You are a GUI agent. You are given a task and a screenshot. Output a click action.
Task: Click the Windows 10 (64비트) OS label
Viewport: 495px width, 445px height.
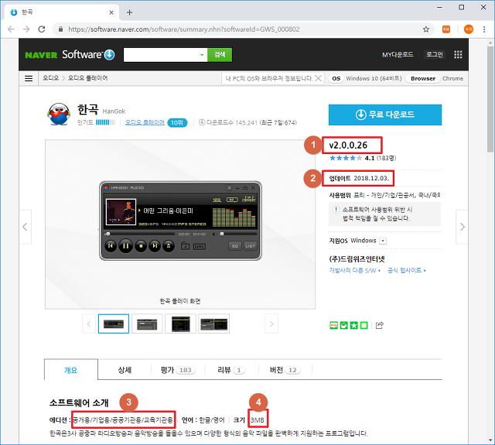[374, 78]
